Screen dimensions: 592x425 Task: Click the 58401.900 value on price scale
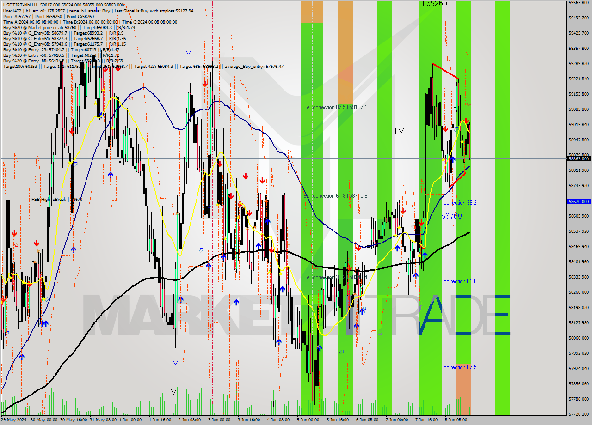579,261
